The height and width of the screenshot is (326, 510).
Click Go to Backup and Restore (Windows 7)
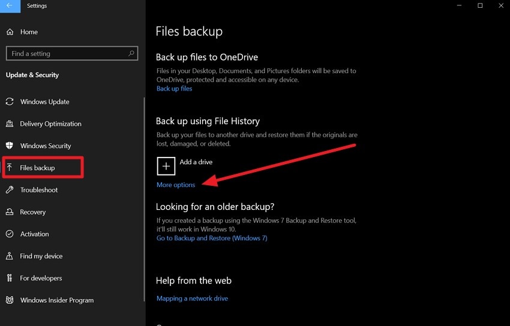(x=212, y=238)
